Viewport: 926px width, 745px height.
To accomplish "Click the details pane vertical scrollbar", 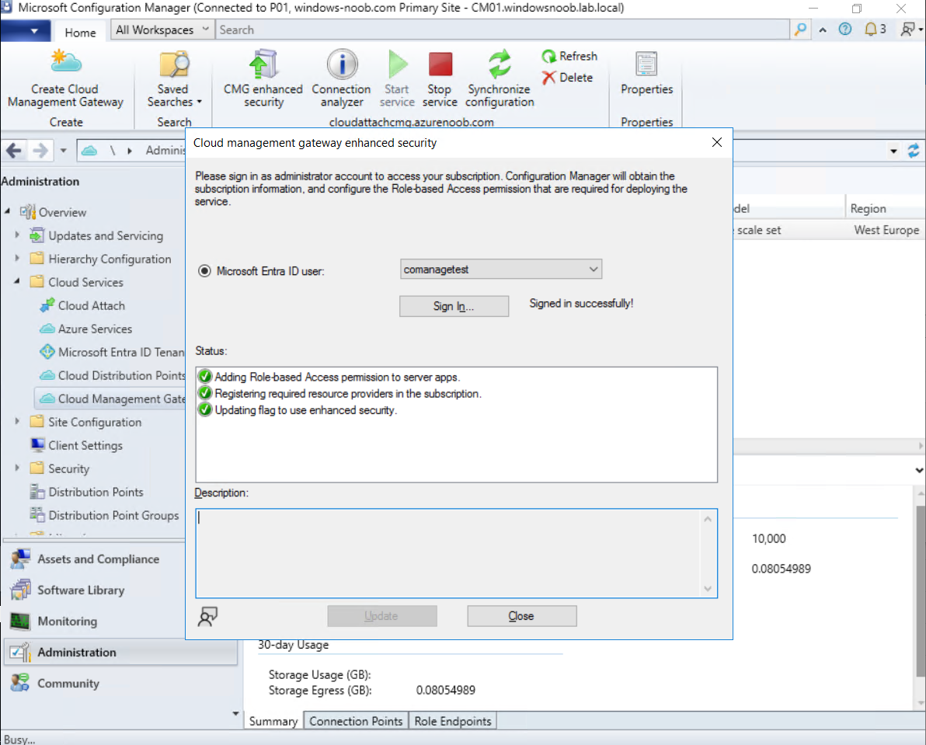I will click(920, 590).
